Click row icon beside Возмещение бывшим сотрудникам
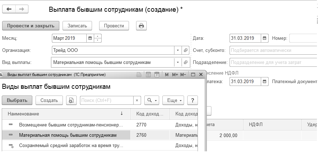Screen dimensions: 318x152 click(x=11, y=124)
